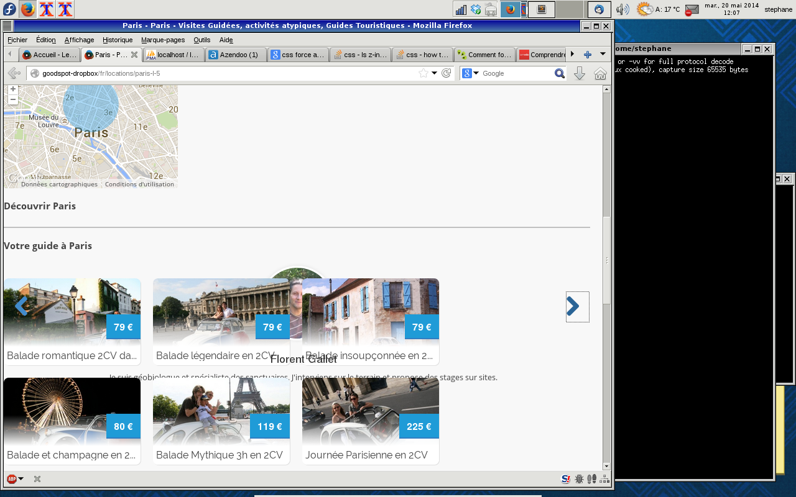The image size is (796, 497).
Task: Click the Google search field
Action: pyautogui.click(x=517, y=73)
